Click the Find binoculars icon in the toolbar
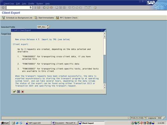 (60, 8)
